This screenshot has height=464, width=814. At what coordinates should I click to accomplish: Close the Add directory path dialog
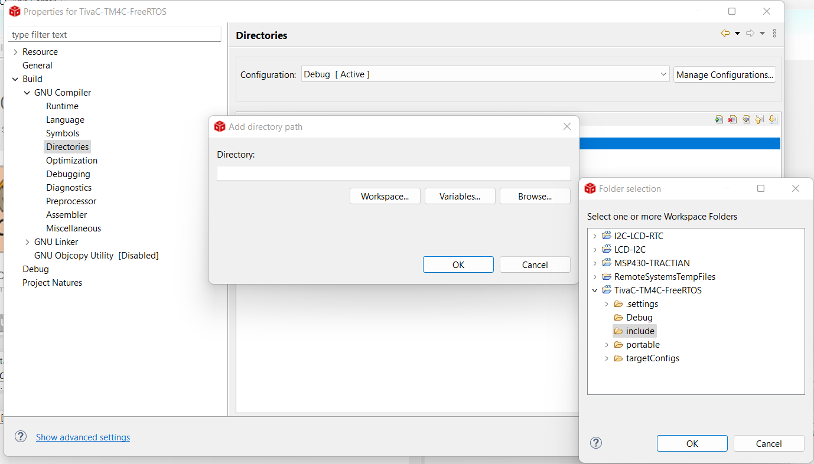(567, 126)
